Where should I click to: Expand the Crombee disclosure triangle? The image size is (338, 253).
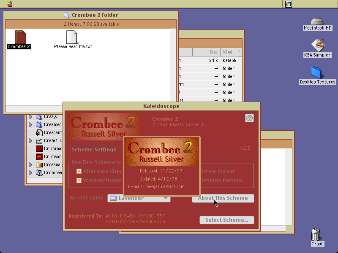tap(31, 173)
